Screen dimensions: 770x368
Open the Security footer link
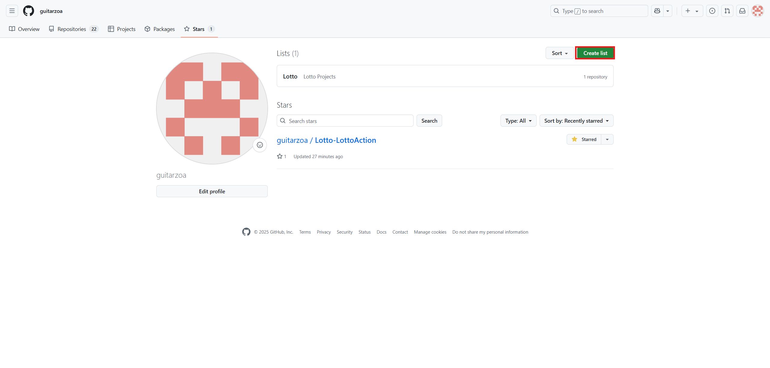coord(344,232)
